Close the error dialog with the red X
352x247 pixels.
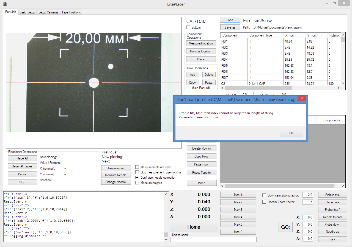pyautogui.click(x=302, y=99)
